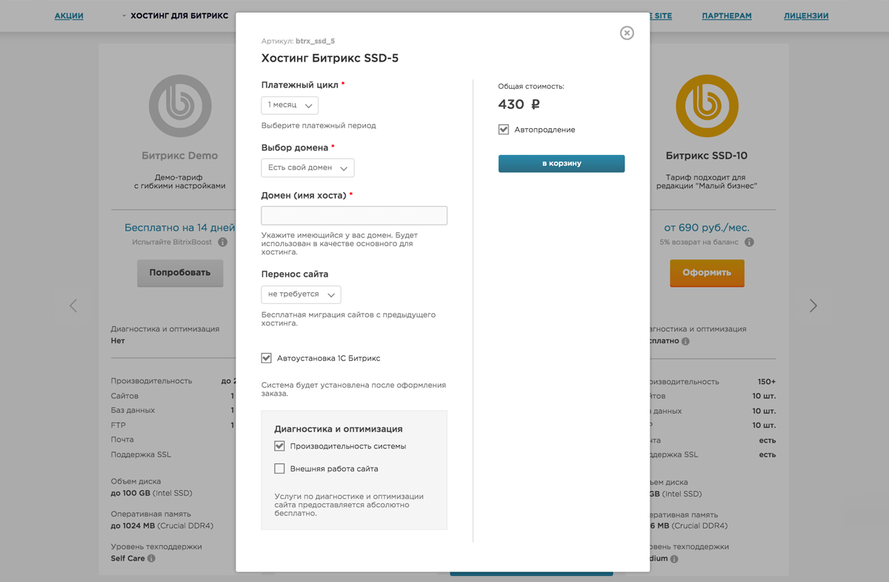Click the gray Битрикс Demo logo icon
Image resolution: width=889 pixels, height=582 pixels.
click(x=180, y=105)
